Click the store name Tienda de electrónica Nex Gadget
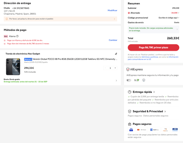Image resolution: width=183 pixels, height=143 pixels. (23, 54)
